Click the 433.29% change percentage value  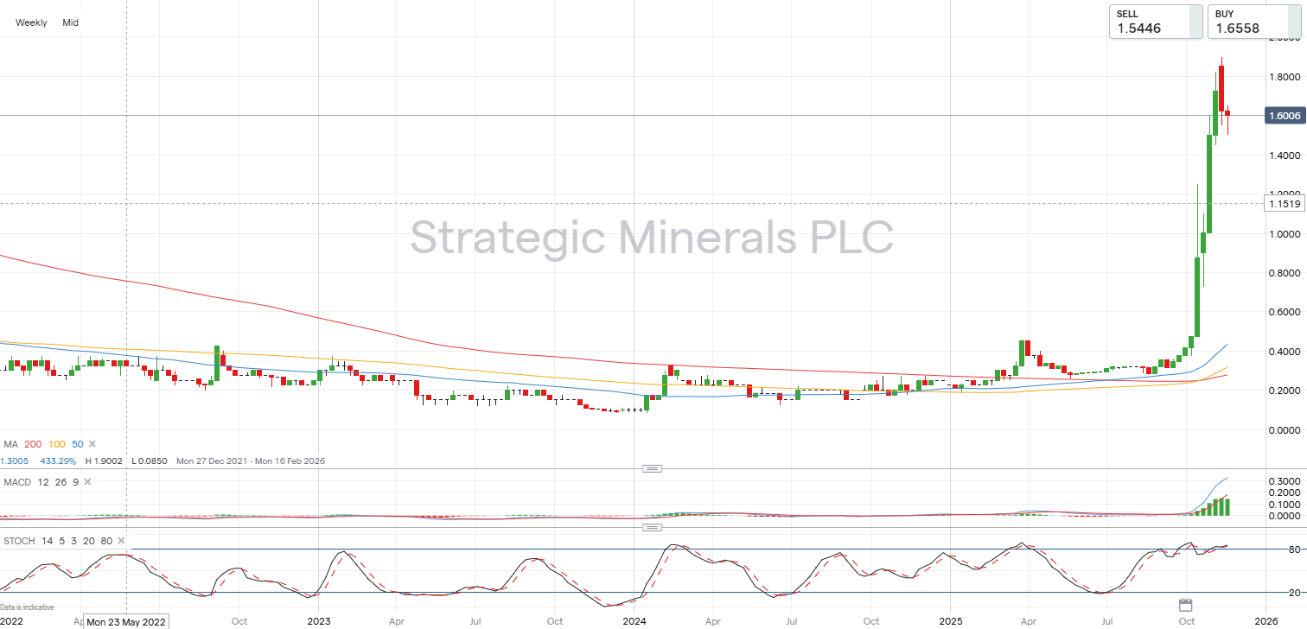59,461
